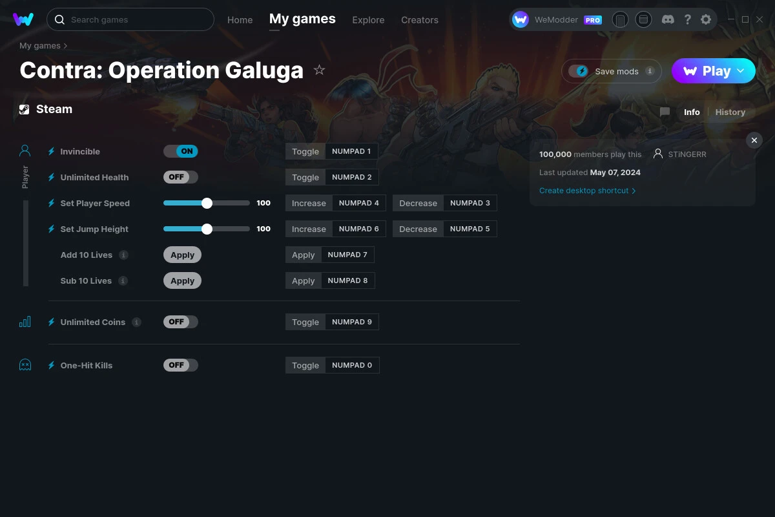Switch to the History tab
Image resolution: width=775 pixels, height=517 pixels.
pos(730,112)
